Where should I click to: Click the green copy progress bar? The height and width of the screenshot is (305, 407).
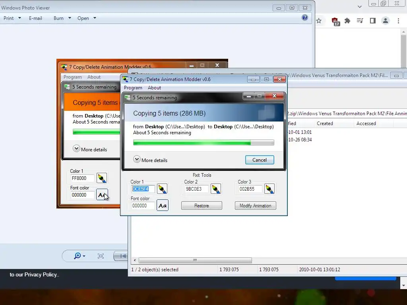(203, 142)
